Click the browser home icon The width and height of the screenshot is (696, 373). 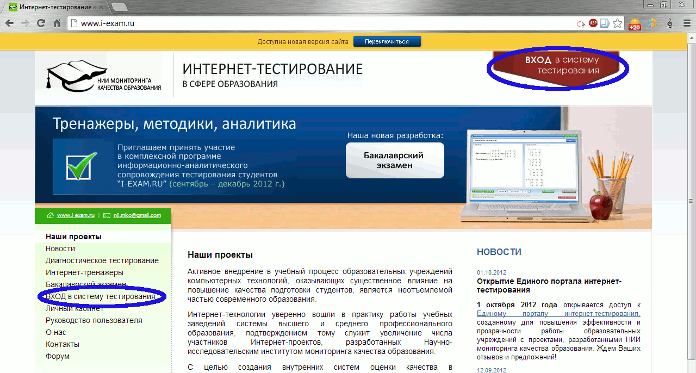coord(57,23)
